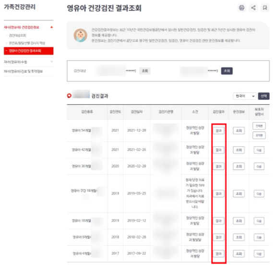Open 결과 for the 2017-09-22 checkup
275x265 pixels.
coord(218,253)
